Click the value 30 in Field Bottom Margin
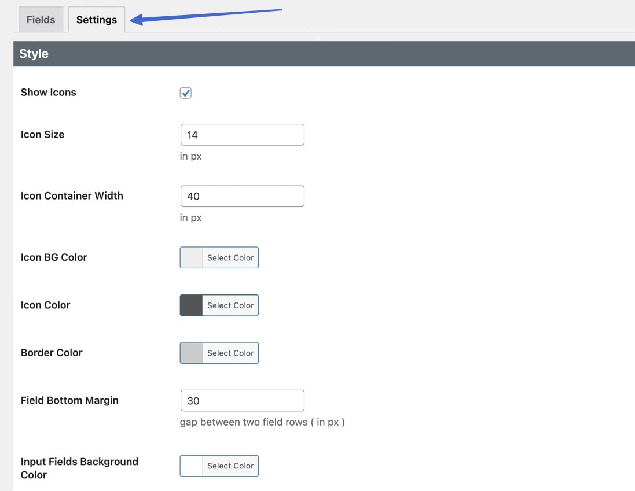 pyautogui.click(x=191, y=400)
